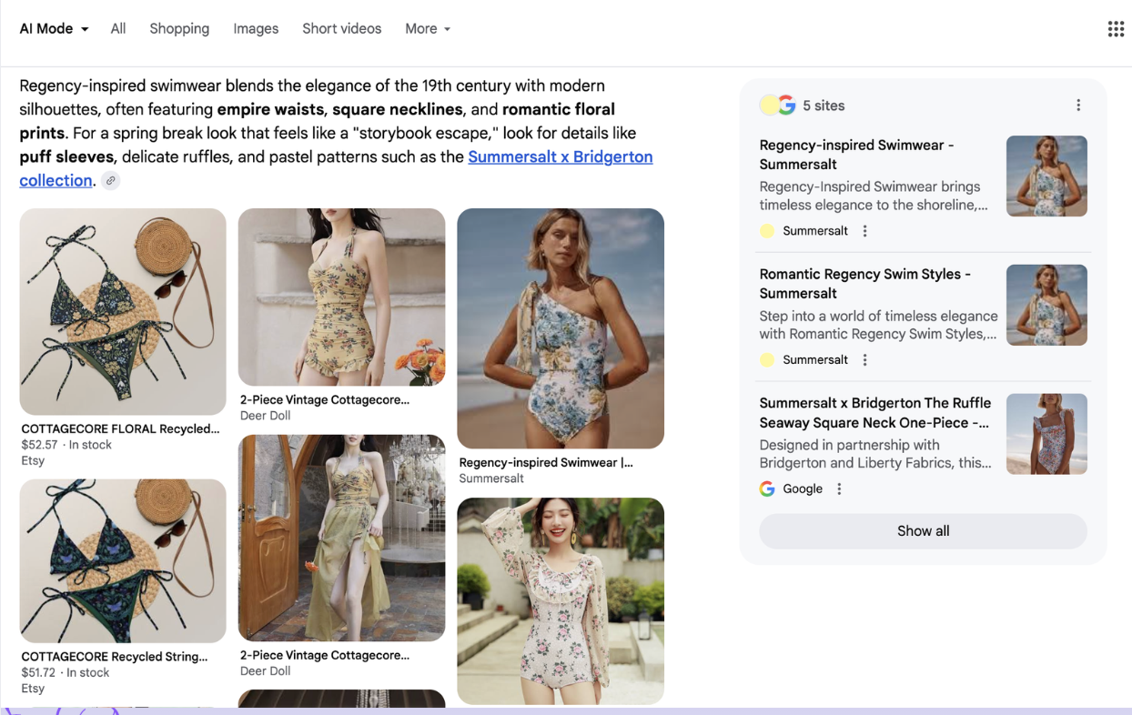The width and height of the screenshot is (1132, 715).
Task: Click the COTTAGECORE FLORAL Recycled... product title
Action: tap(120, 429)
